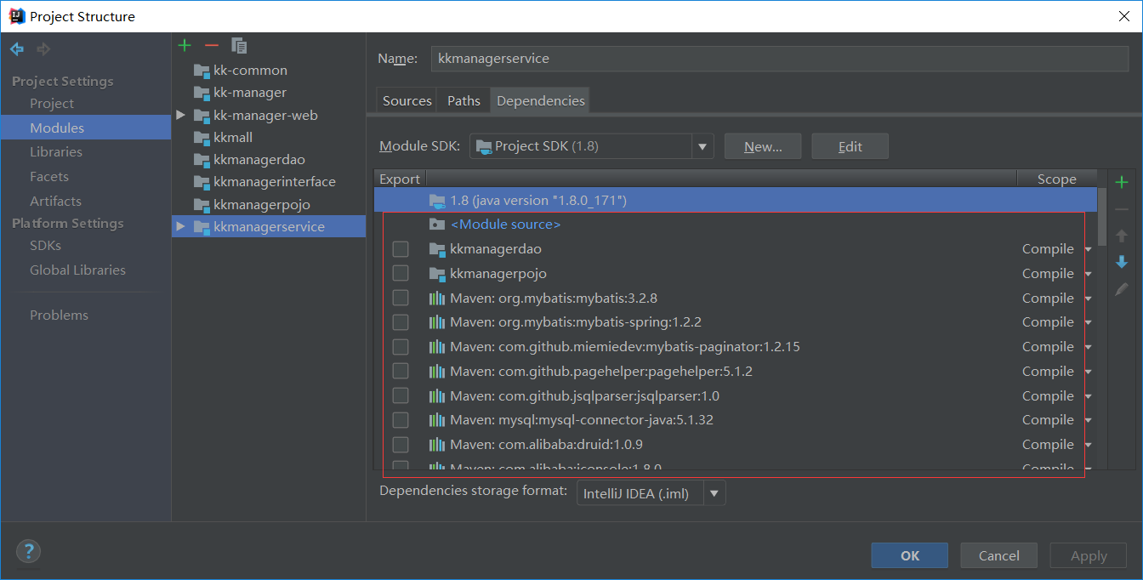Screen dimensions: 1143x580
Task: Toggle export checkbox for jsqlparser:1.0
Action: click(x=401, y=396)
